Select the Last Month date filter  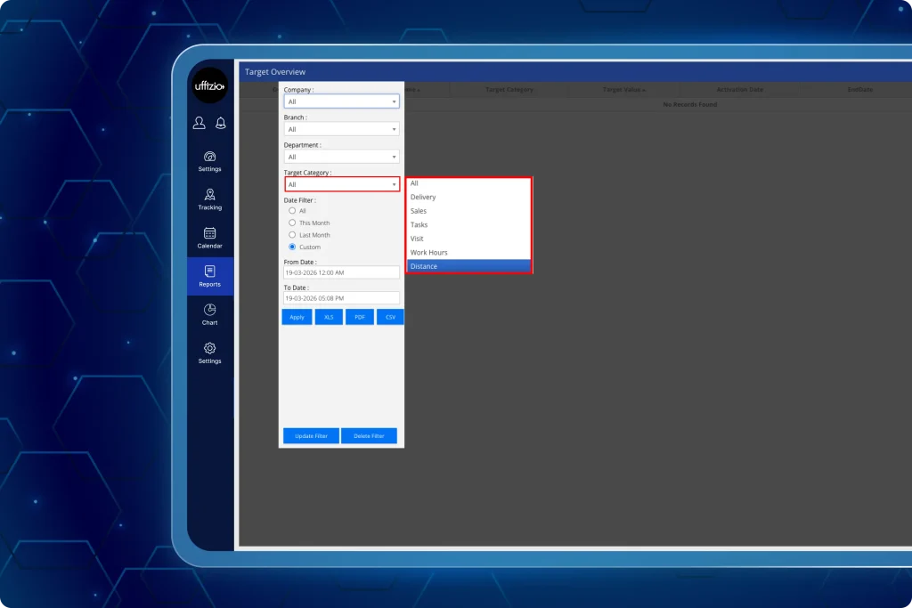tap(292, 235)
